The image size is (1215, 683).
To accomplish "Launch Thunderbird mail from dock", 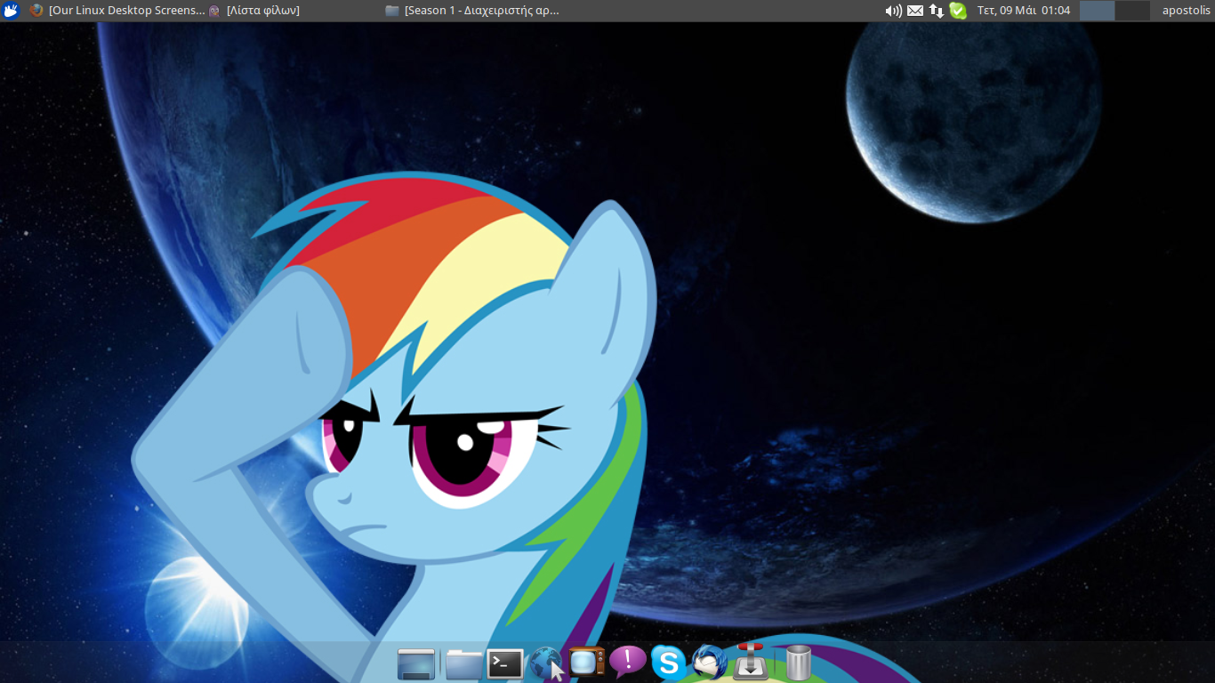I will 709,663.
